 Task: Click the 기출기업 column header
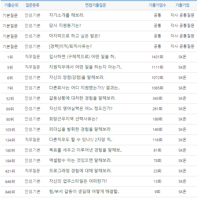(182, 5)
